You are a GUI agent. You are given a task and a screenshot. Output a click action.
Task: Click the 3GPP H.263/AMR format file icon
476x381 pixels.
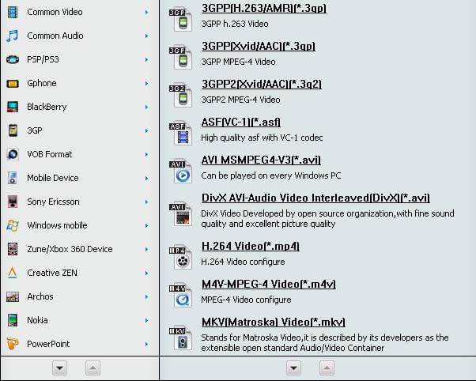point(181,20)
